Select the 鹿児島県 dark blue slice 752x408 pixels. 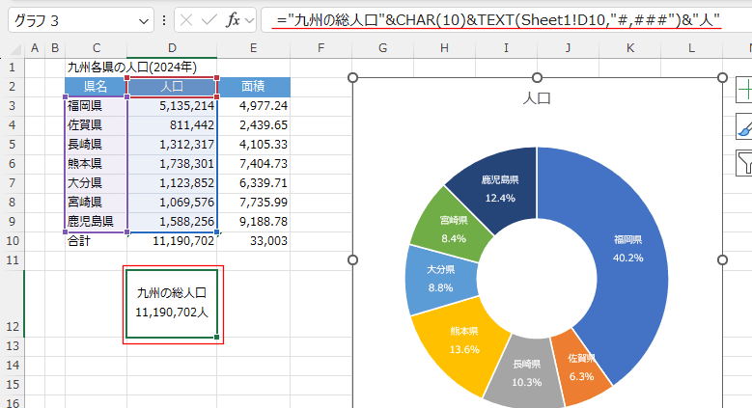point(501,187)
